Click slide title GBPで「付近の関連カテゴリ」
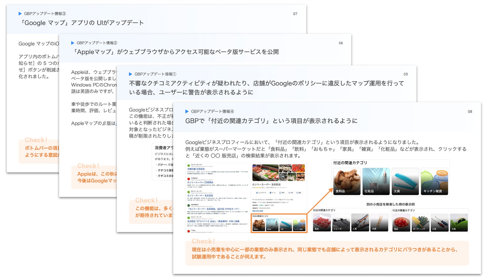 pos(271,121)
